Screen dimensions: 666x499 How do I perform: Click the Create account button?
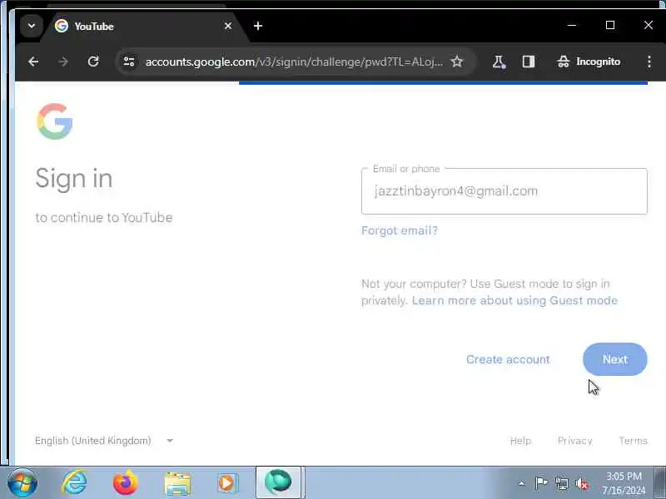[508, 359]
